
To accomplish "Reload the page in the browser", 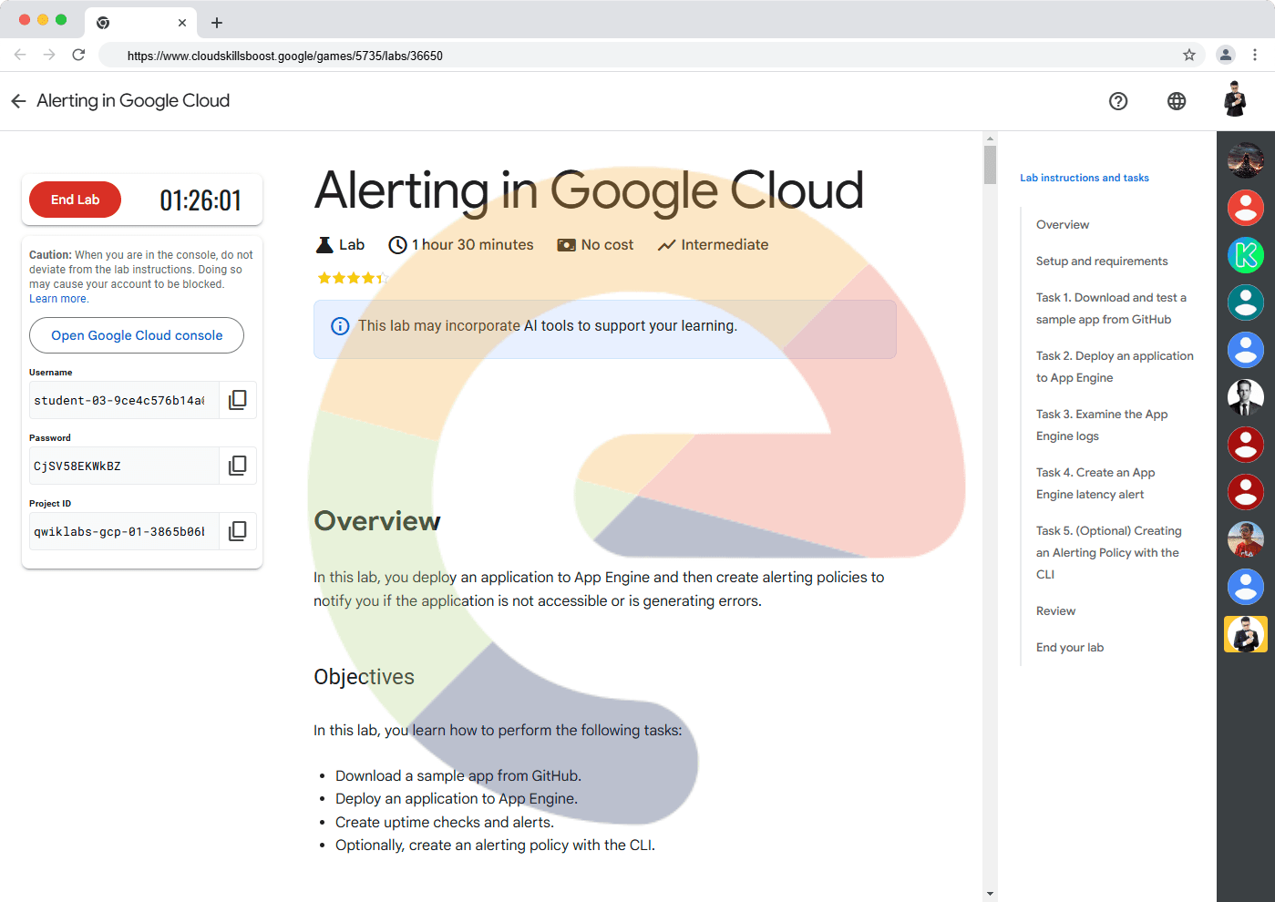I will click(x=78, y=56).
